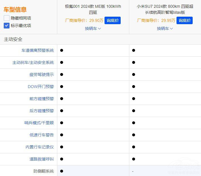
Task: Check the 隐藏相同项 checkbox
Action: click(7, 18)
